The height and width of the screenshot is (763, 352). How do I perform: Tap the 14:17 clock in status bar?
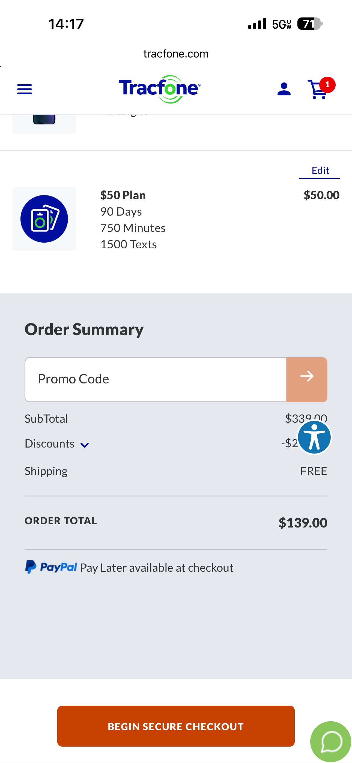click(x=66, y=24)
